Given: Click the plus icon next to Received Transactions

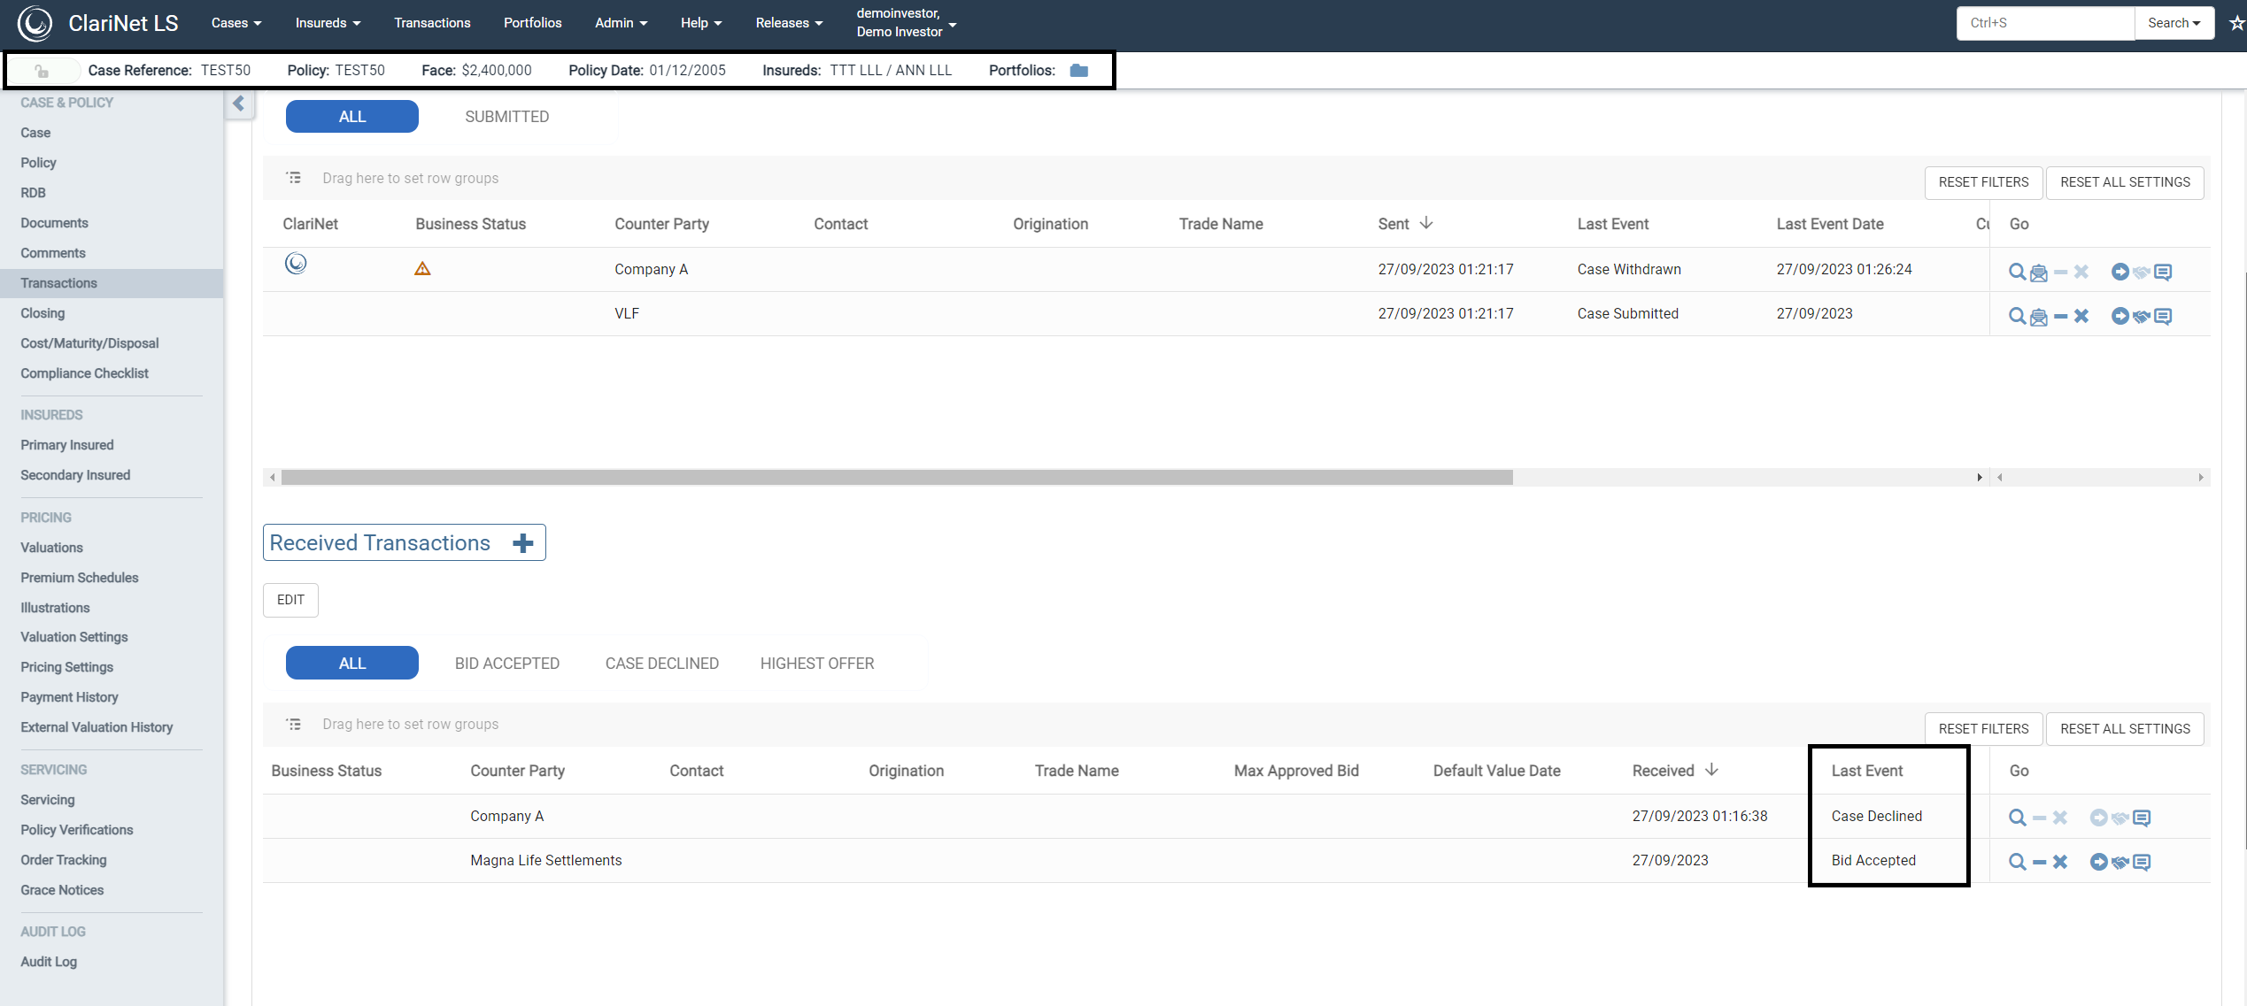Looking at the screenshot, I should pos(522,543).
